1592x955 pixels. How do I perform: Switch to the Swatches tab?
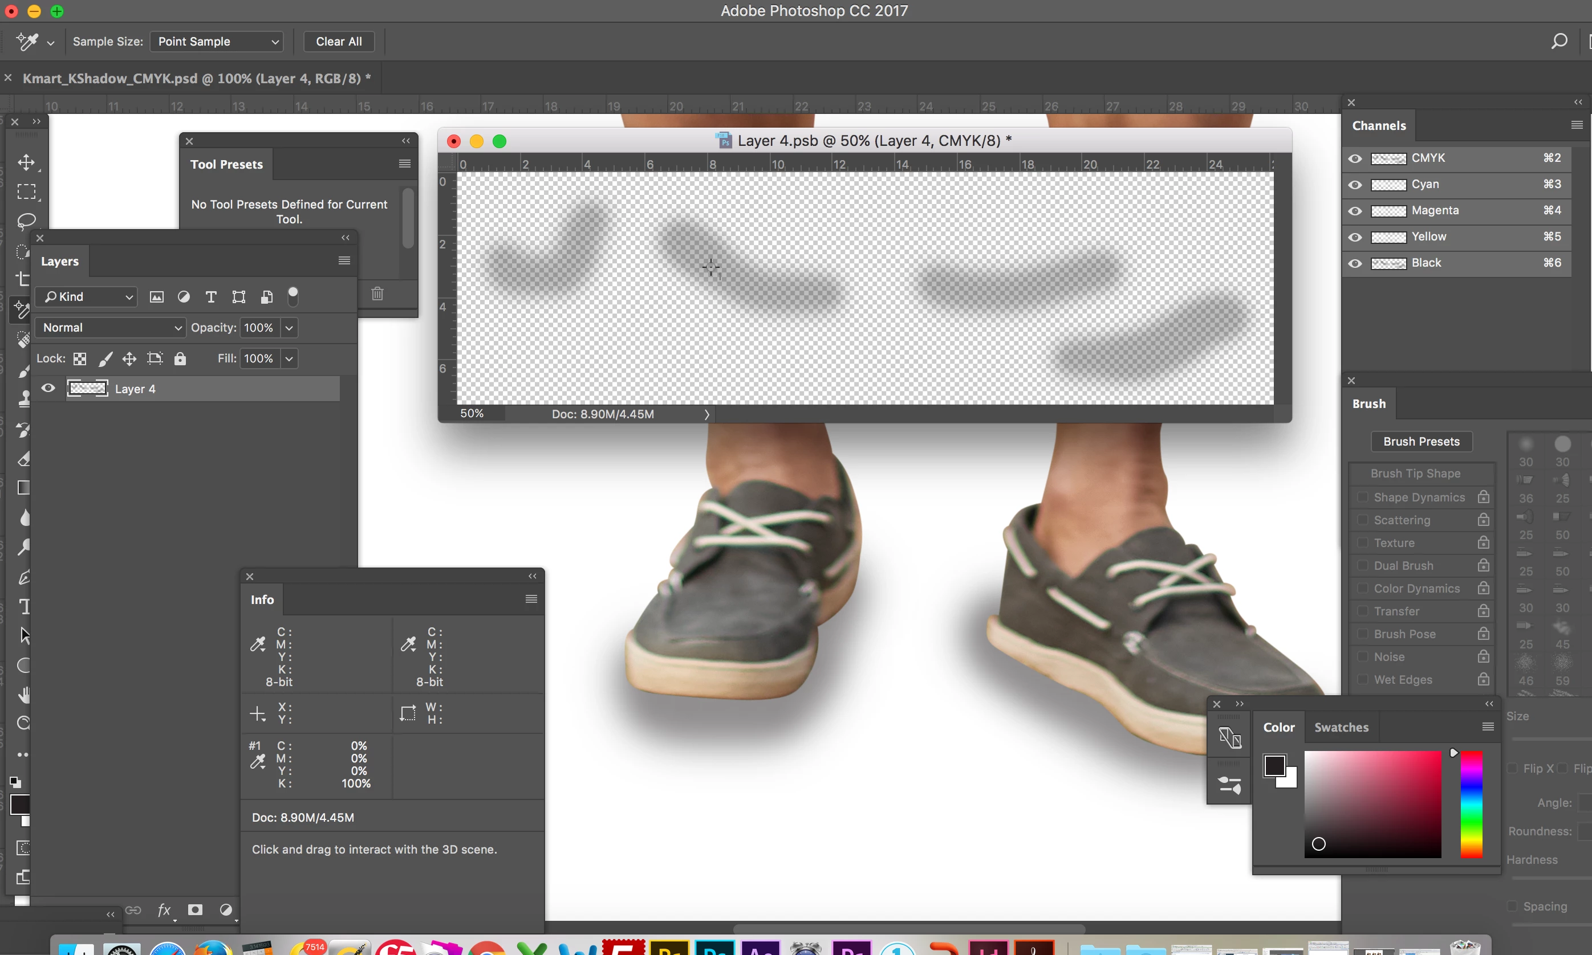1341,727
